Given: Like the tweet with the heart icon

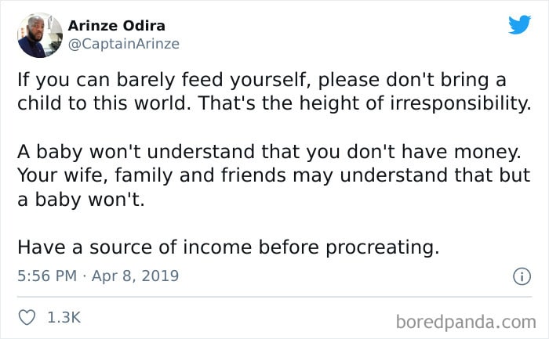Looking at the screenshot, I should [x=27, y=317].
